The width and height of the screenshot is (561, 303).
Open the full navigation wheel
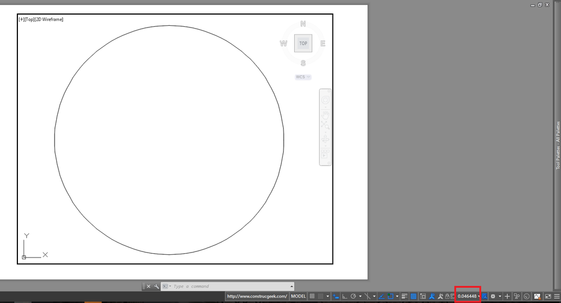325,100
